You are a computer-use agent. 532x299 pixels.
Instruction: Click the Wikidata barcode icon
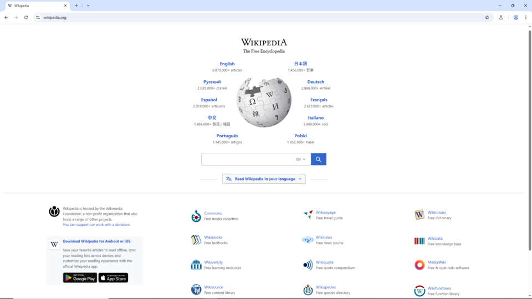[x=420, y=241]
